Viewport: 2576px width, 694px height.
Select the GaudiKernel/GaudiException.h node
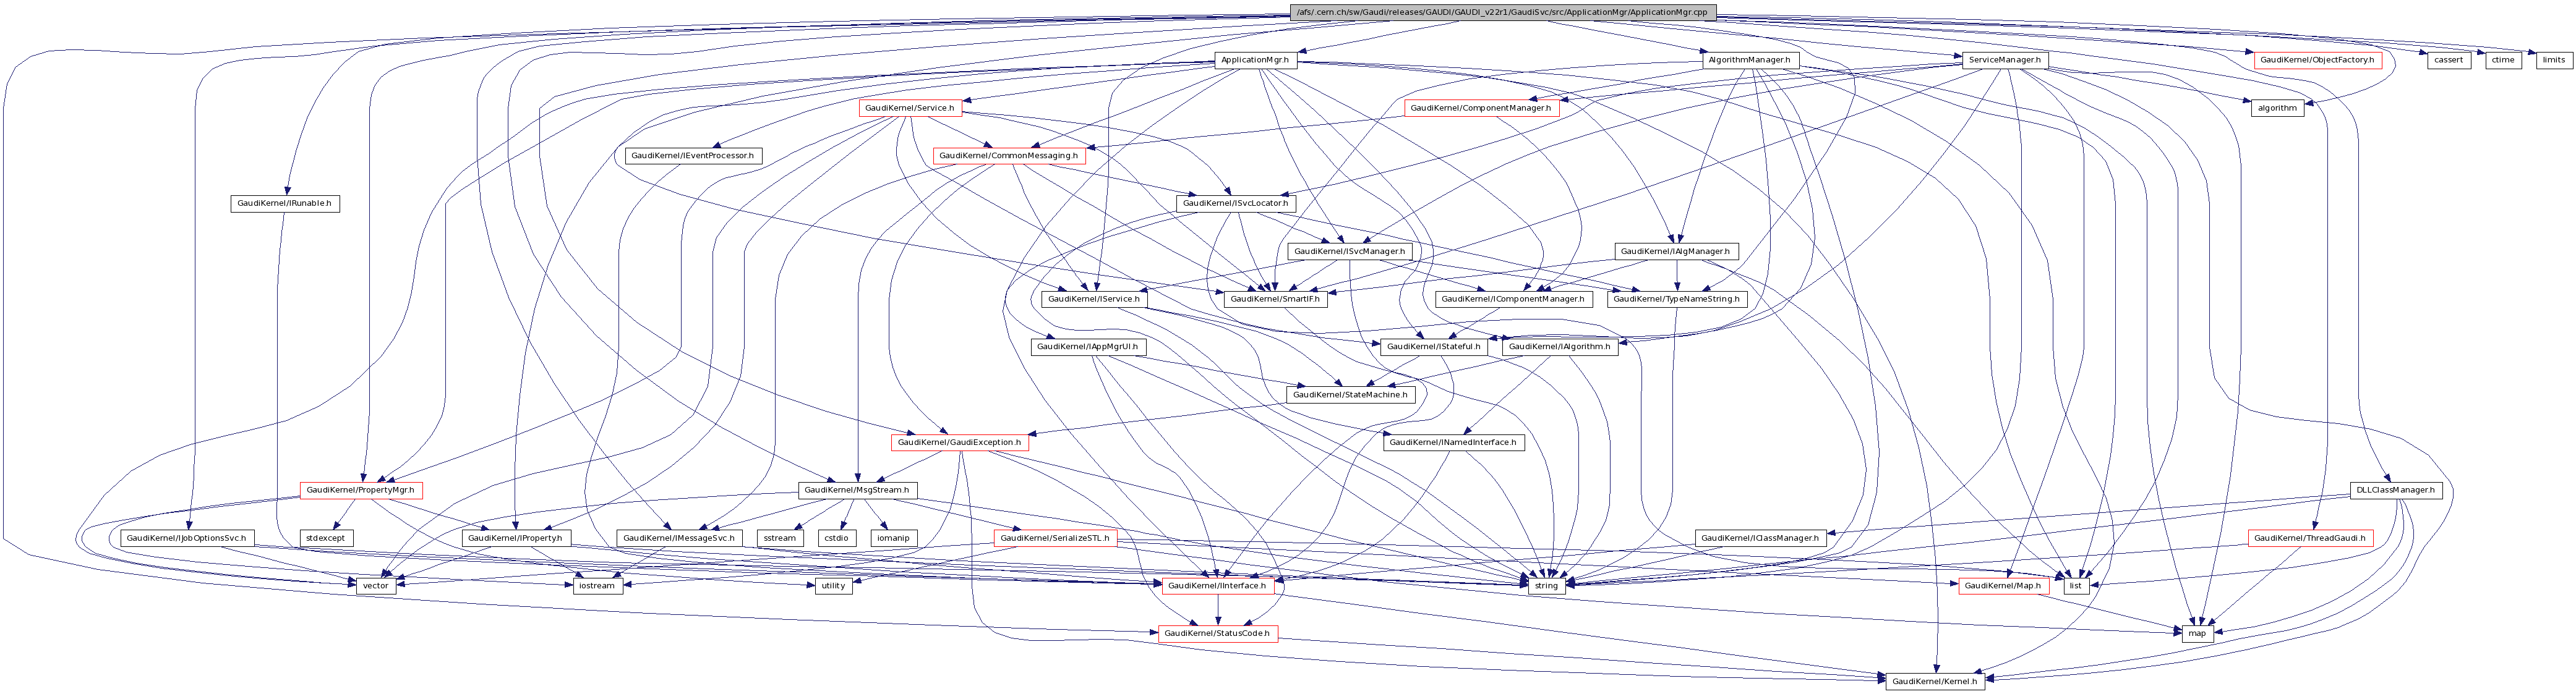click(x=959, y=442)
